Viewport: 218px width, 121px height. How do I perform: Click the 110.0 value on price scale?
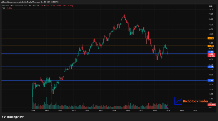[x=211, y=9]
